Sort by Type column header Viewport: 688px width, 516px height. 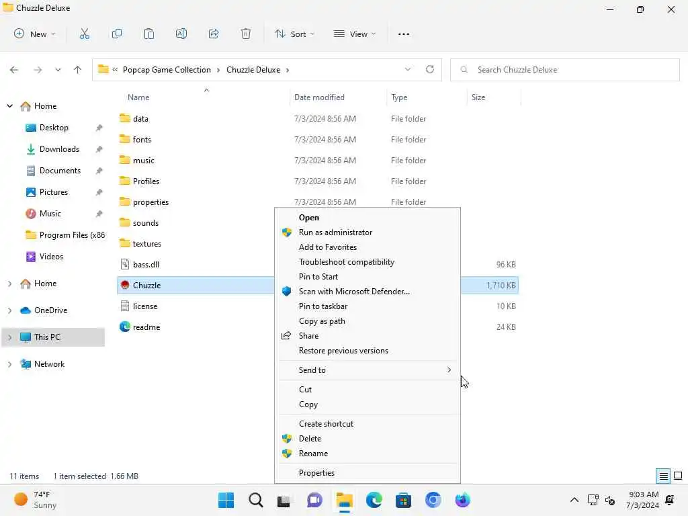[399, 97]
